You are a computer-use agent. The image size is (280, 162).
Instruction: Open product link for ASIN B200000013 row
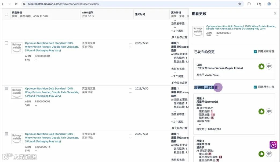tap(52, 138)
